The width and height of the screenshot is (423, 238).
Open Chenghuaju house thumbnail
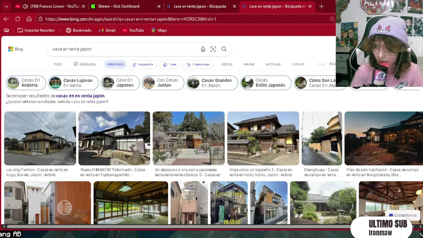322,138
